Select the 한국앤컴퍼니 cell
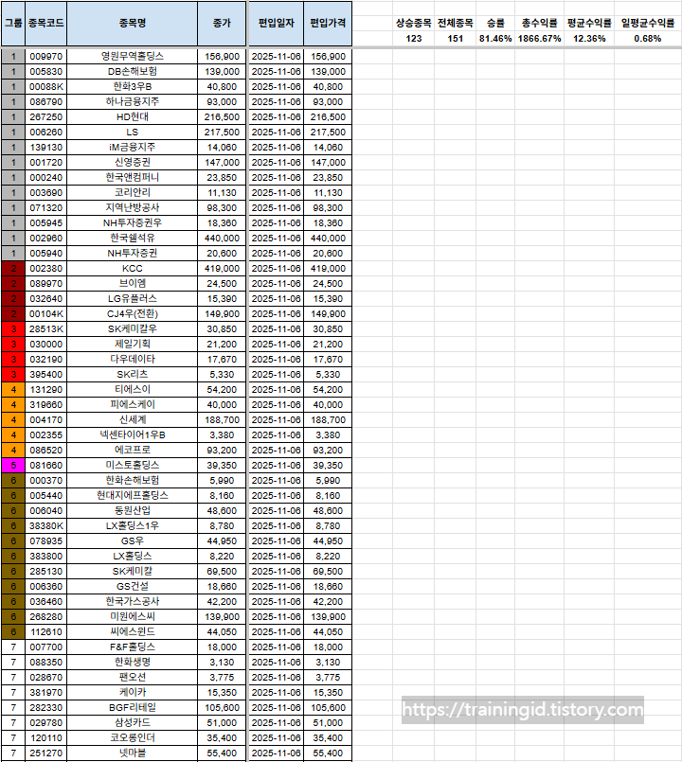This screenshot has height=762, width=682. tap(133, 177)
